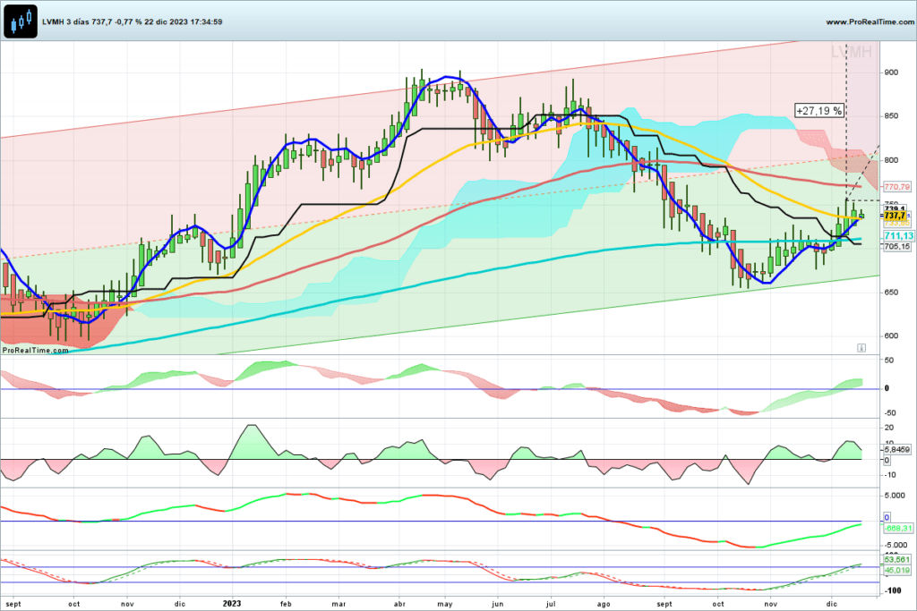
Task: Click the 850 price axis label
Action: pyautogui.click(x=891, y=116)
